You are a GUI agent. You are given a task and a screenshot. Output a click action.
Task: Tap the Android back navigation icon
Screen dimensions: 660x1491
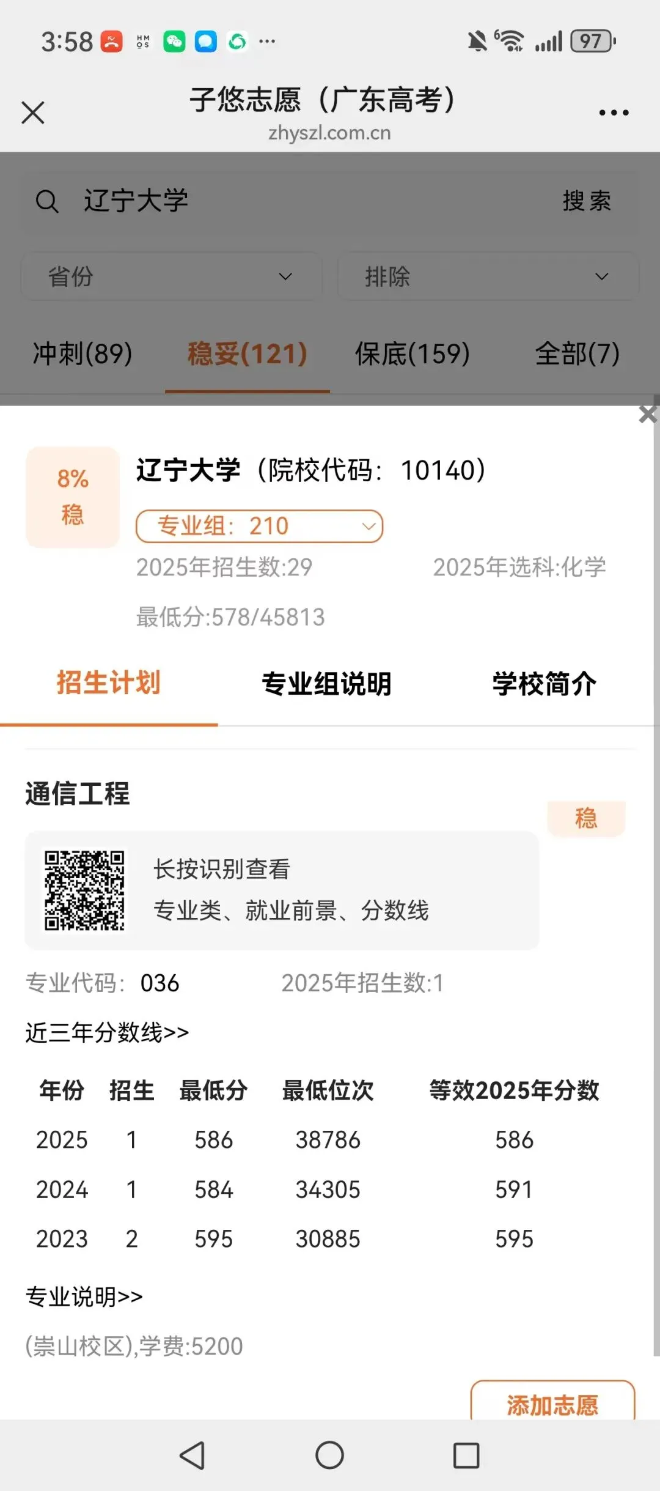tap(193, 1455)
